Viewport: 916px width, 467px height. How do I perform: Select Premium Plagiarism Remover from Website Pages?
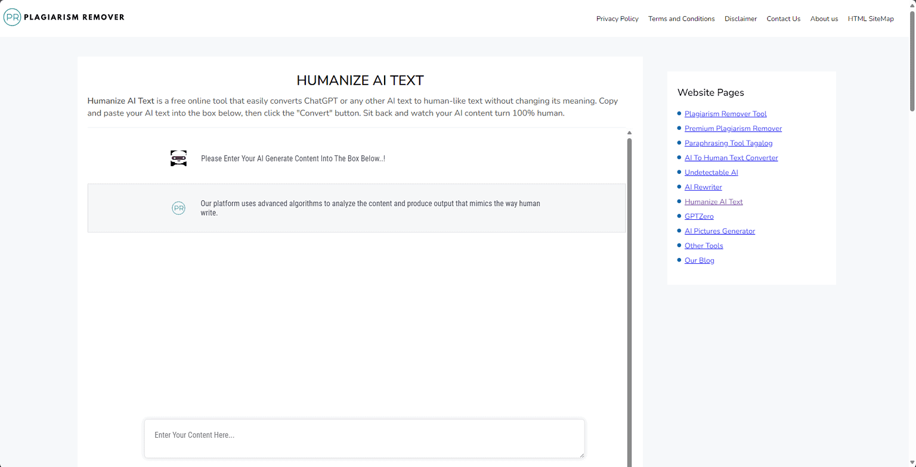pyautogui.click(x=733, y=128)
